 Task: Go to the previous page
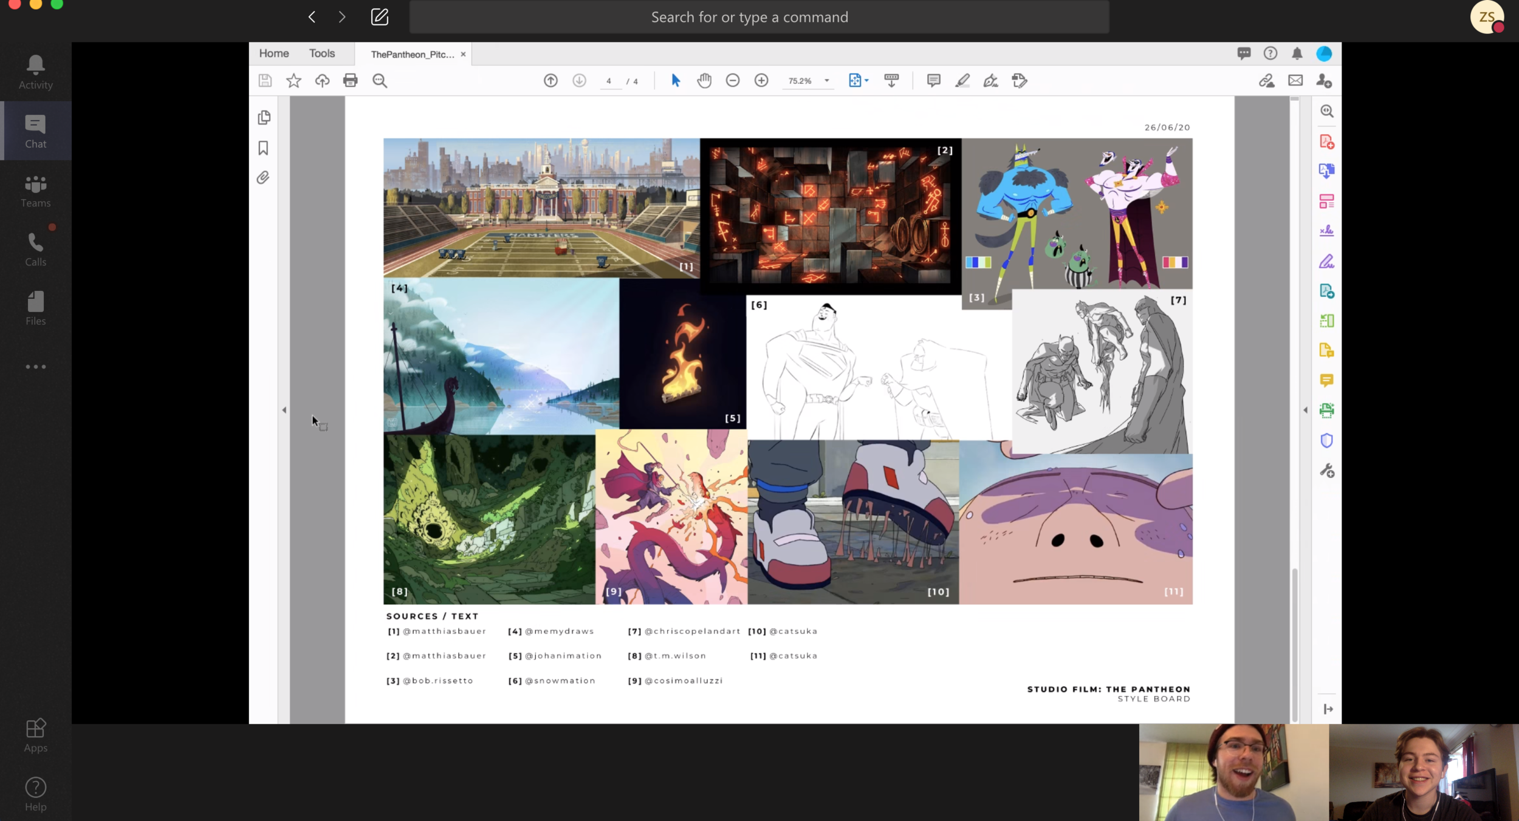[x=550, y=80]
